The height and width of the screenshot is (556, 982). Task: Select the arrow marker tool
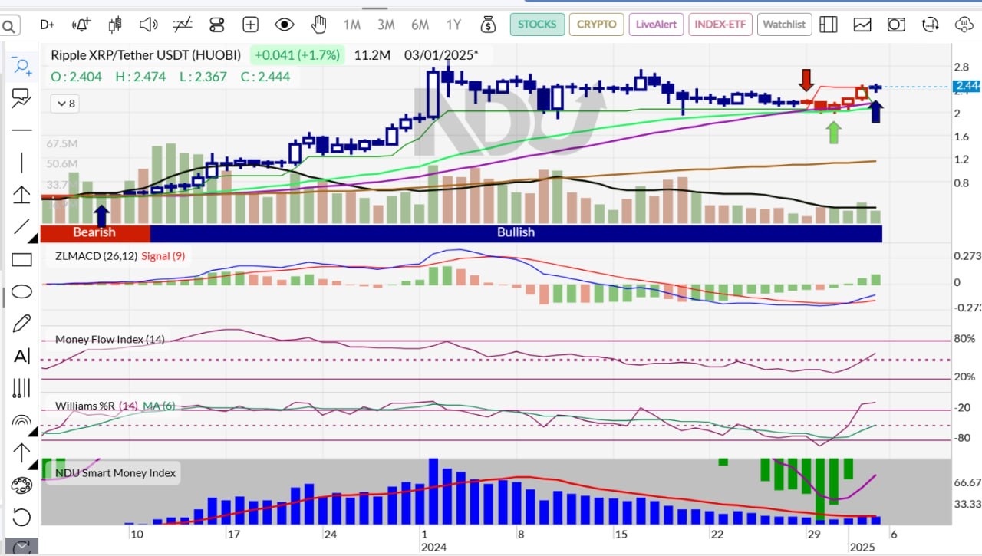pyautogui.click(x=21, y=452)
